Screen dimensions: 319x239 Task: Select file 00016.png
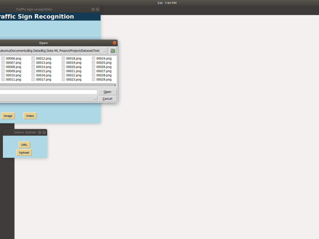pyautogui.click(x=41, y=75)
